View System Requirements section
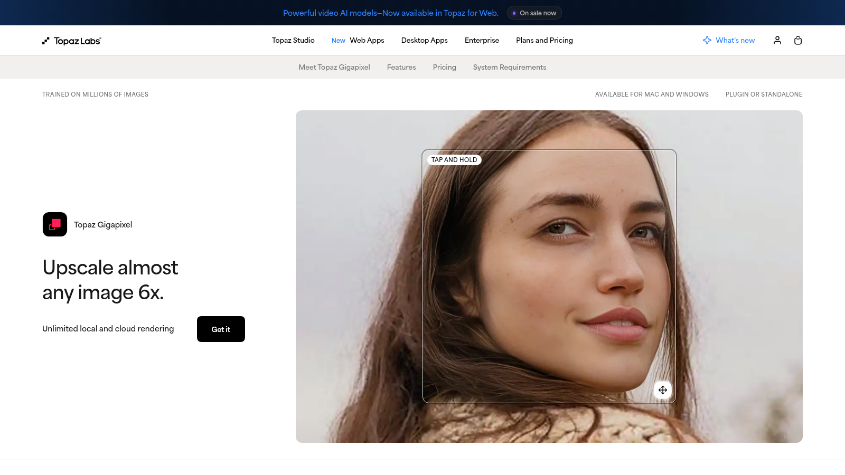This screenshot has height=475, width=845. click(x=510, y=67)
